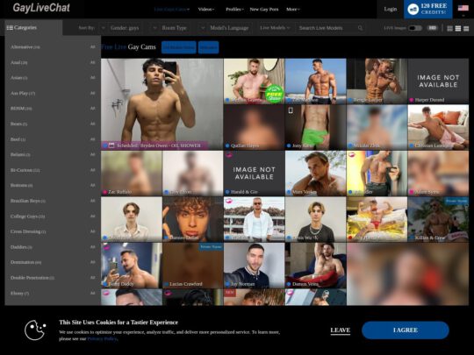Click the green FREE show badge

click(x=274, y=94)
